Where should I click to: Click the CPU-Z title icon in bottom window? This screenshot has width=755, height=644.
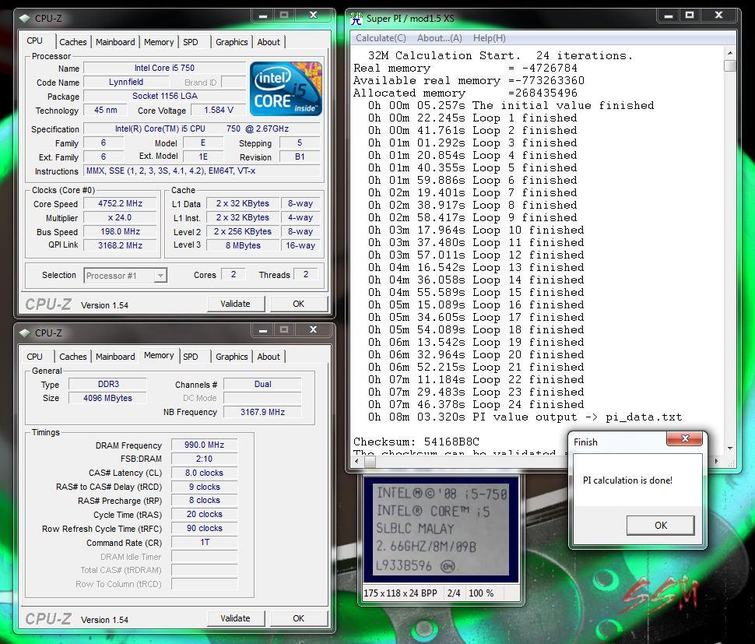[x=25, y=333]
